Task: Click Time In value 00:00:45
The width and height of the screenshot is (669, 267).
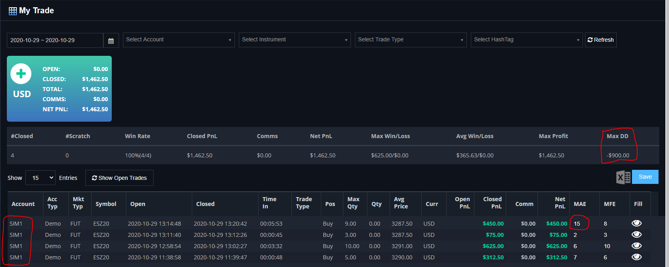Action: pos(271,235)
